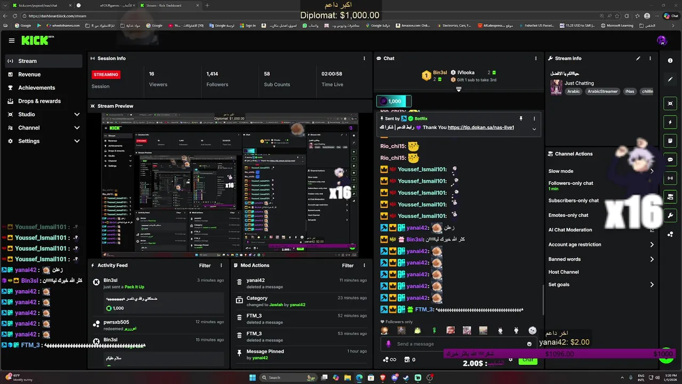Unpin the pinned BotRix message
This screenshot has width=682, height=384.
pos(521,118)
